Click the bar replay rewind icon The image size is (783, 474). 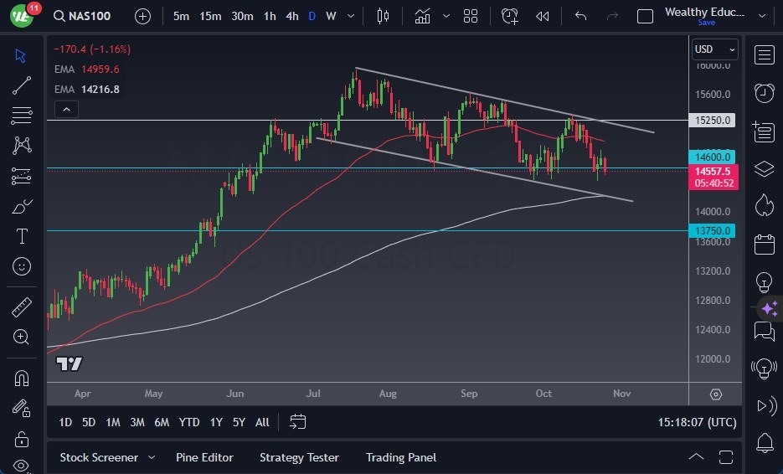click(x=543, y=16)
